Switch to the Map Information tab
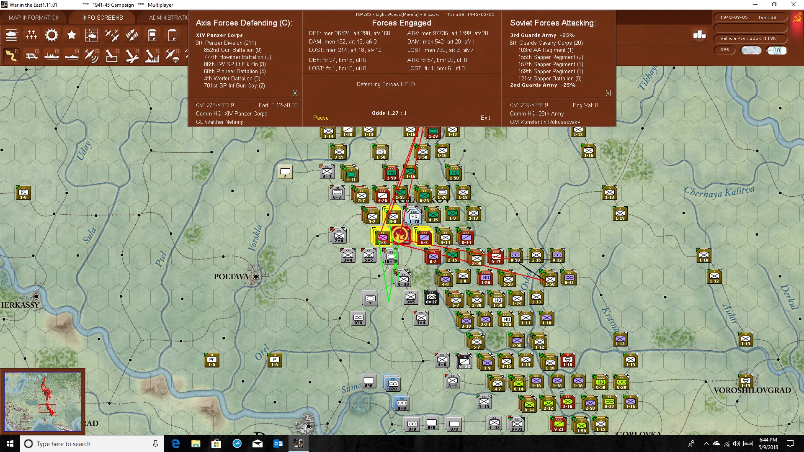This screenshot has width=804, height=452. [34, 18]
